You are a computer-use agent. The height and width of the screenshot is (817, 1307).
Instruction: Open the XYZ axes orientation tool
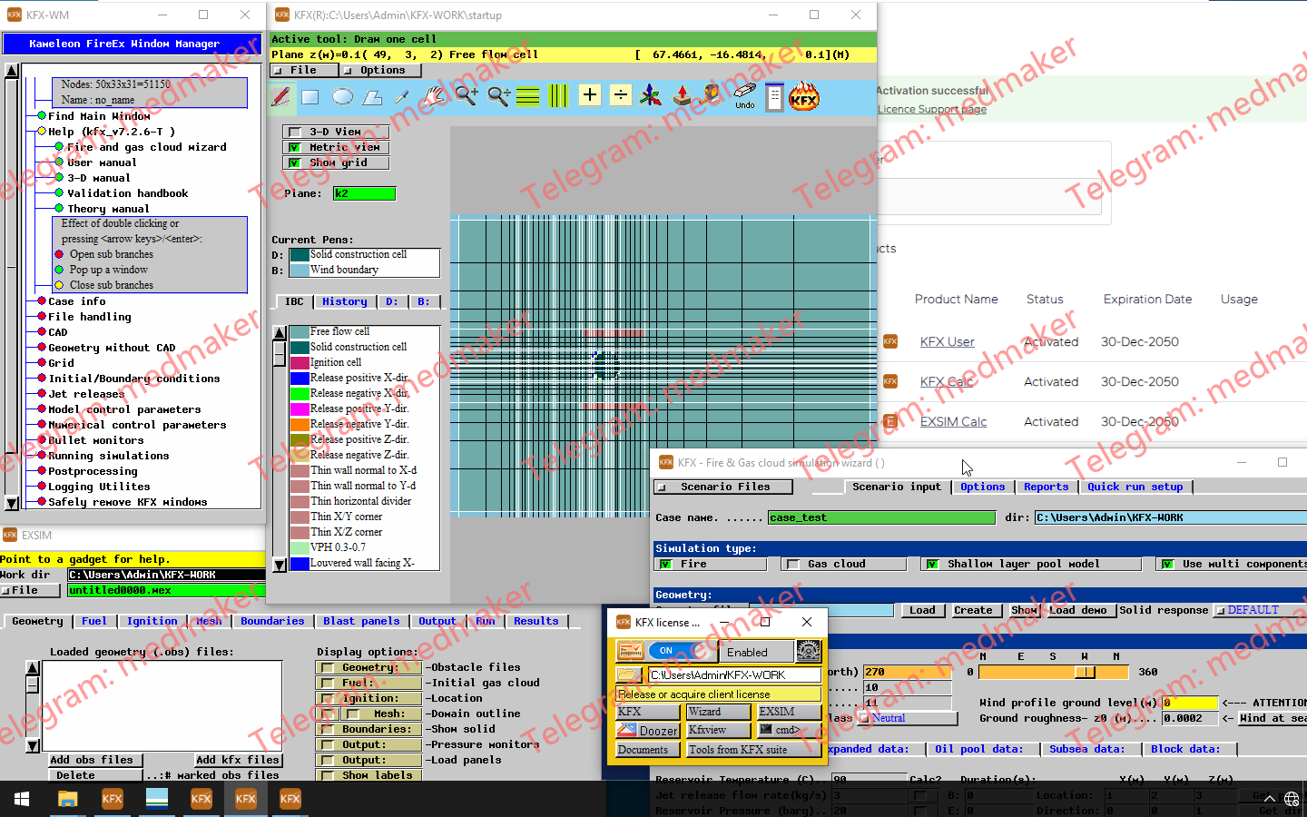pos(651,95)
